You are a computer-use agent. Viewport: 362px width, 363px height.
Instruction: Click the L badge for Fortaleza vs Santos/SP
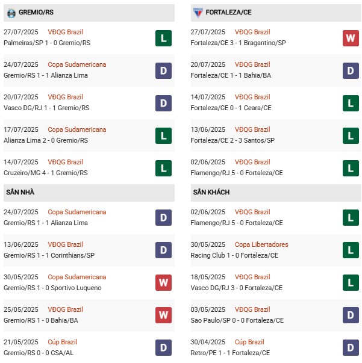351,135
